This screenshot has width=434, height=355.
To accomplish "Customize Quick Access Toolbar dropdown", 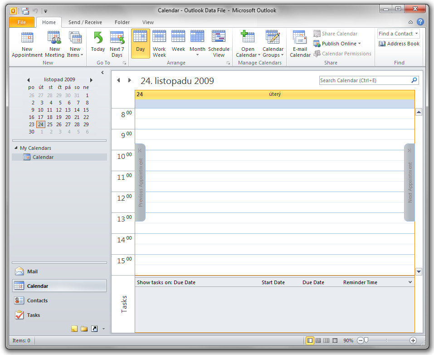I will [x=45, y=11].
